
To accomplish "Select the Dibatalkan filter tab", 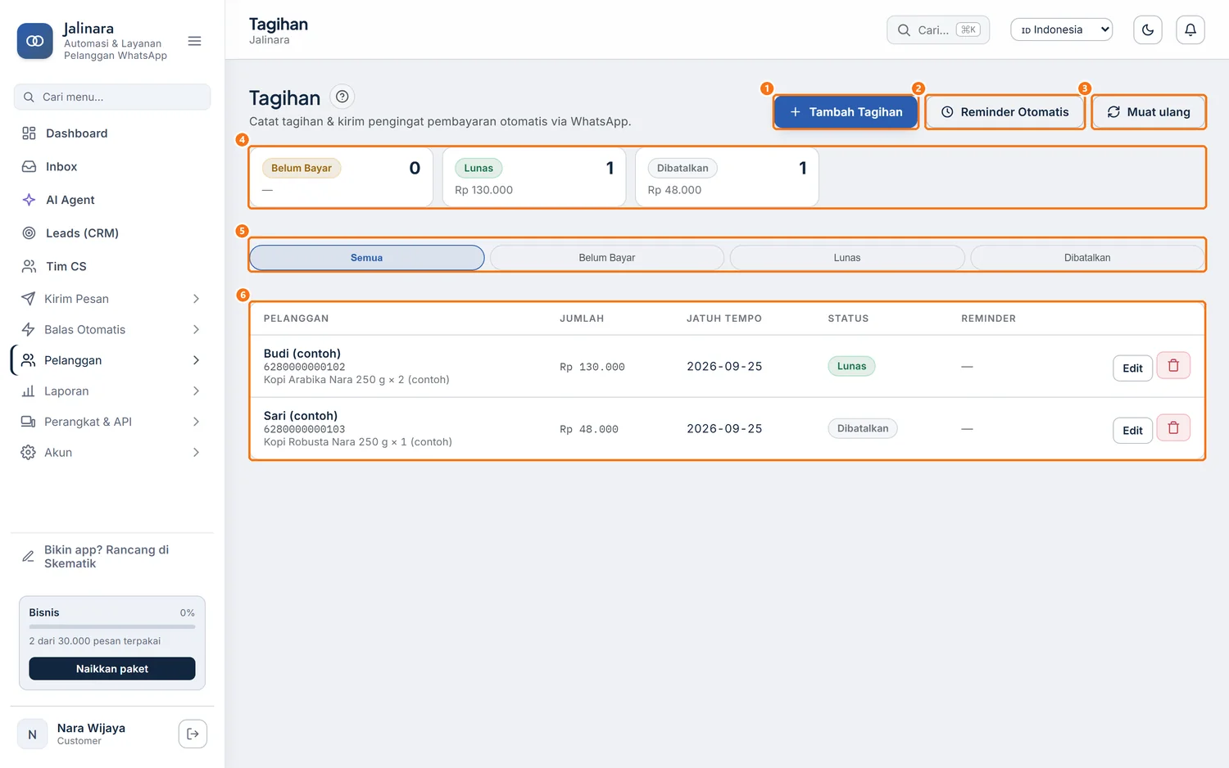I will click(x=1087, y=258).
